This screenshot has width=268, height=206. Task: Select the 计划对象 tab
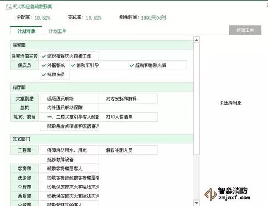pyautogui.click(x=26, y=31)
